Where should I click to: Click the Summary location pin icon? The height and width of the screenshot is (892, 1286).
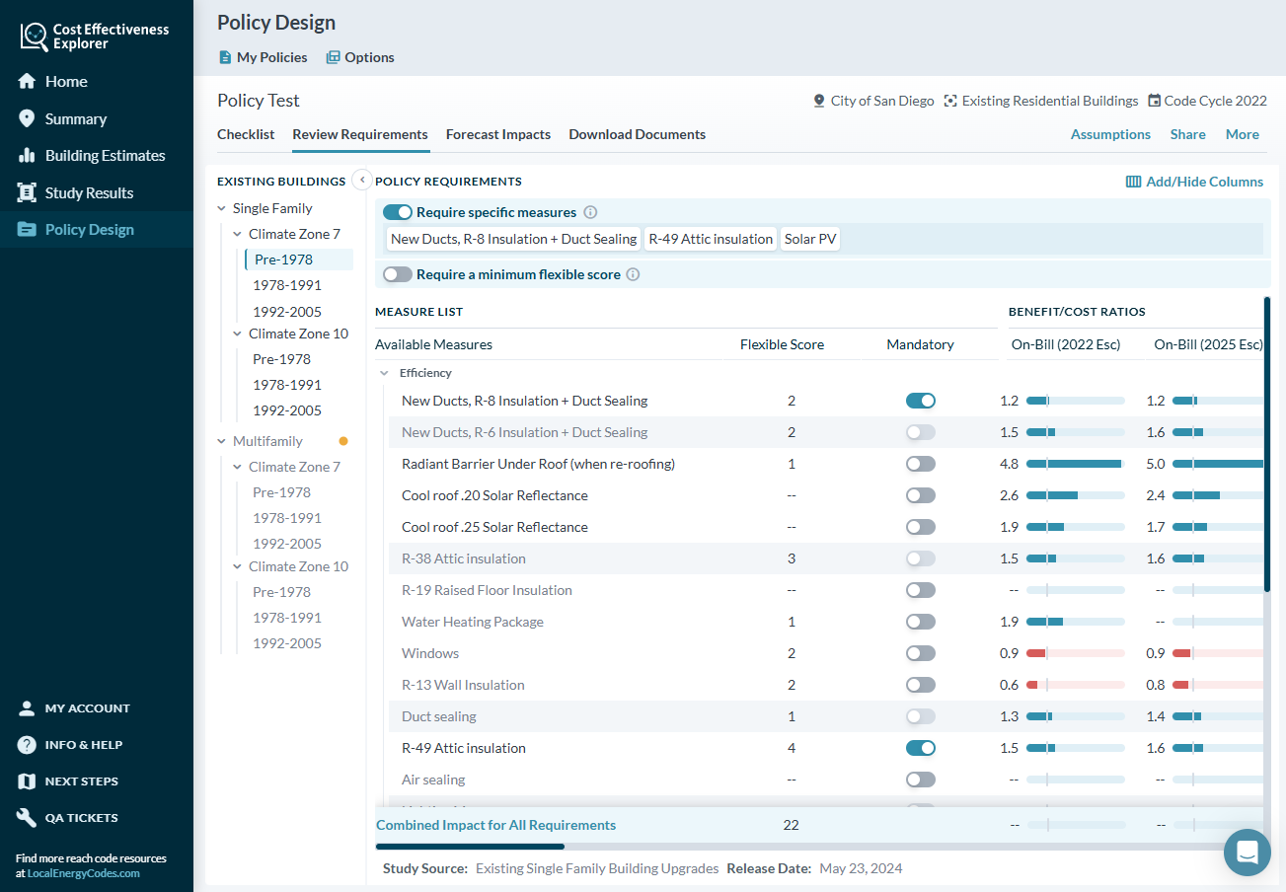coord(28,118)
